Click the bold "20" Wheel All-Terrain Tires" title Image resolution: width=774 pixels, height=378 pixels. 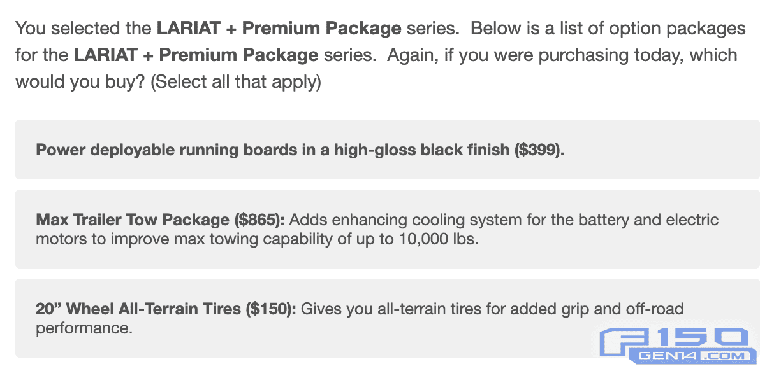139,309
